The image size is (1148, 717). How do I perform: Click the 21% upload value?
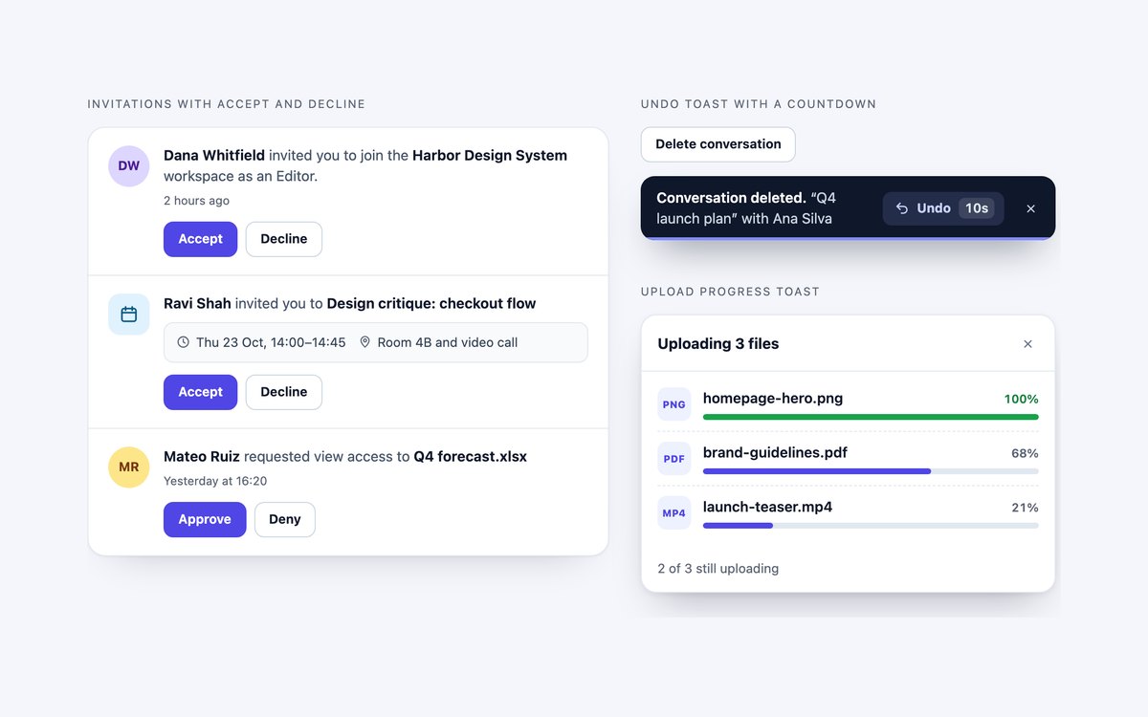click(x=1025, y=509)
